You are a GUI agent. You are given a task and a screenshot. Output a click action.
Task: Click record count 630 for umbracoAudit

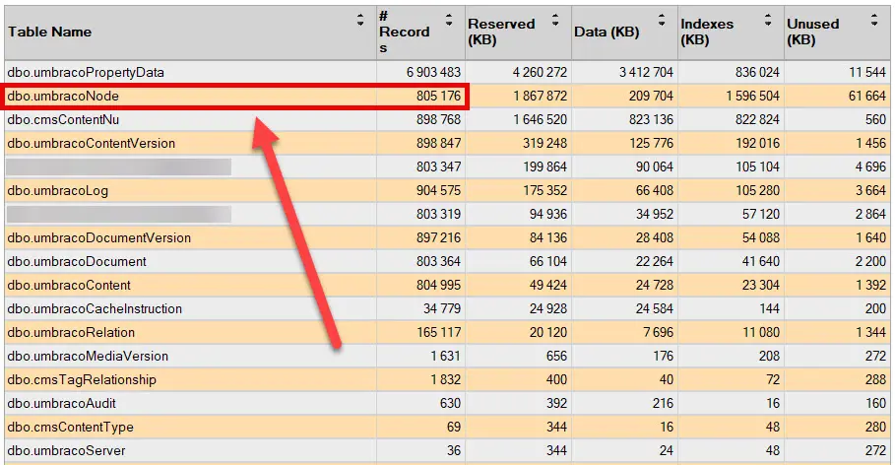450,403
